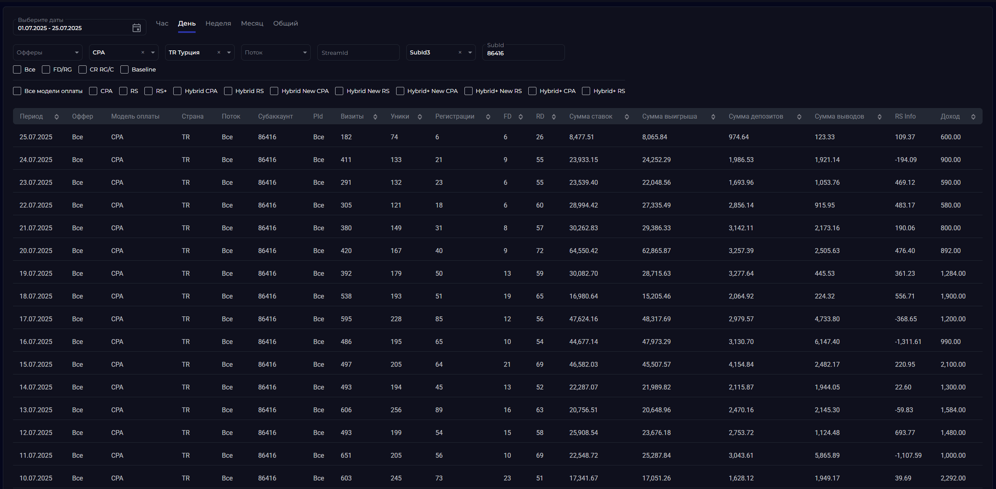This screenshot has height=489, width=996.
Task: Expand the CPA dropdown arrow
Action: pyautogui.click(x=153, y=52)
